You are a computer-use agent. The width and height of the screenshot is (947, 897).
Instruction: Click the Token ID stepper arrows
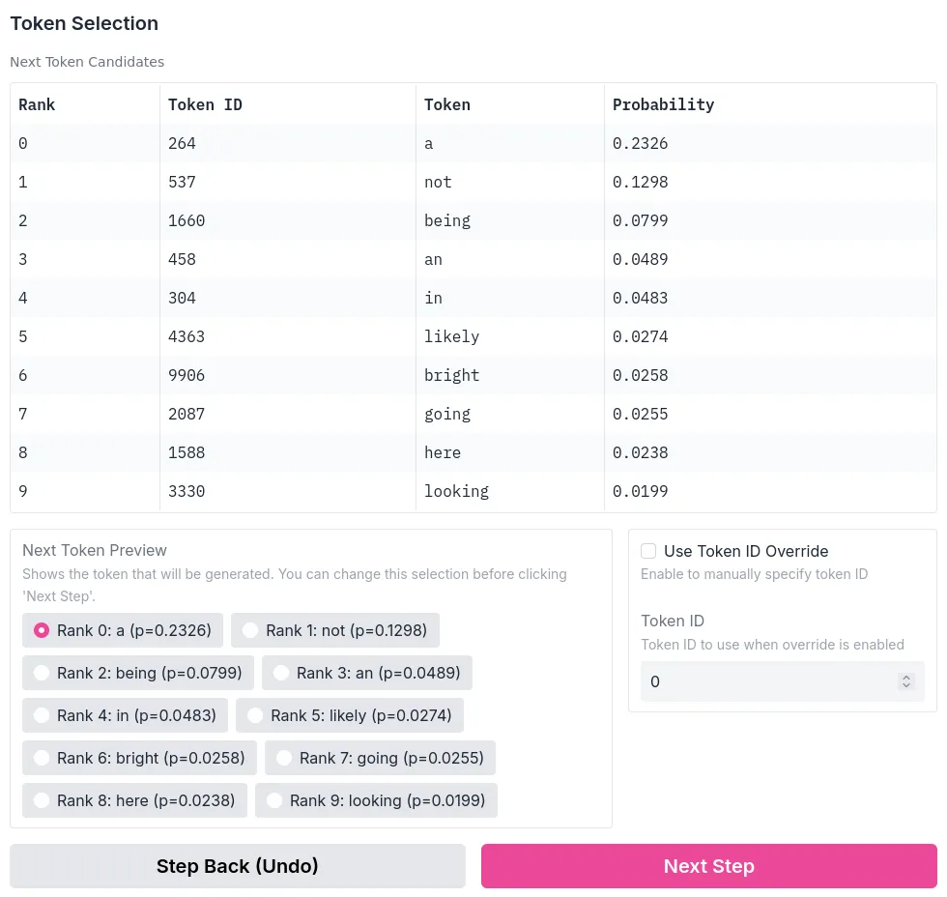coord(906,681)
